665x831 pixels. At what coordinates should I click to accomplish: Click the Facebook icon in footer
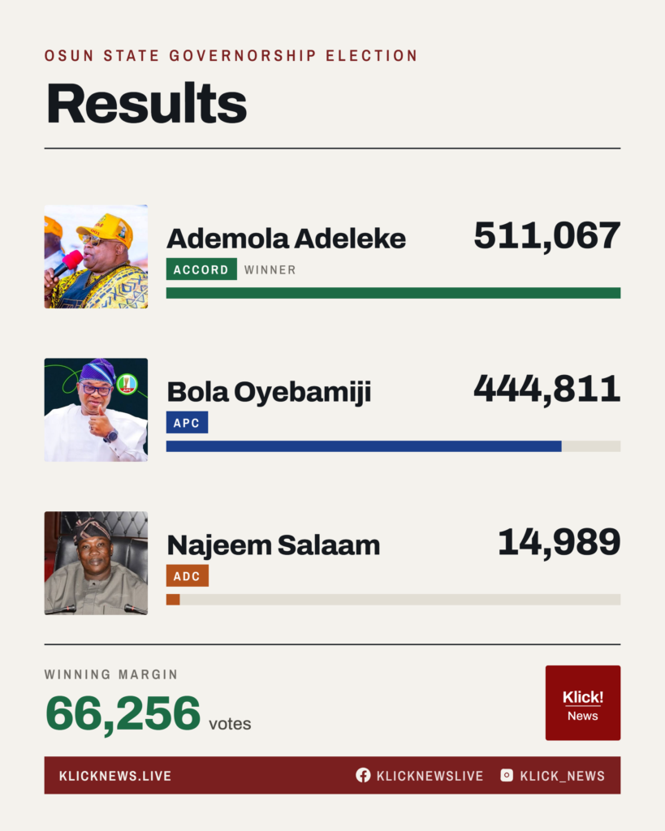coord(363,775)
